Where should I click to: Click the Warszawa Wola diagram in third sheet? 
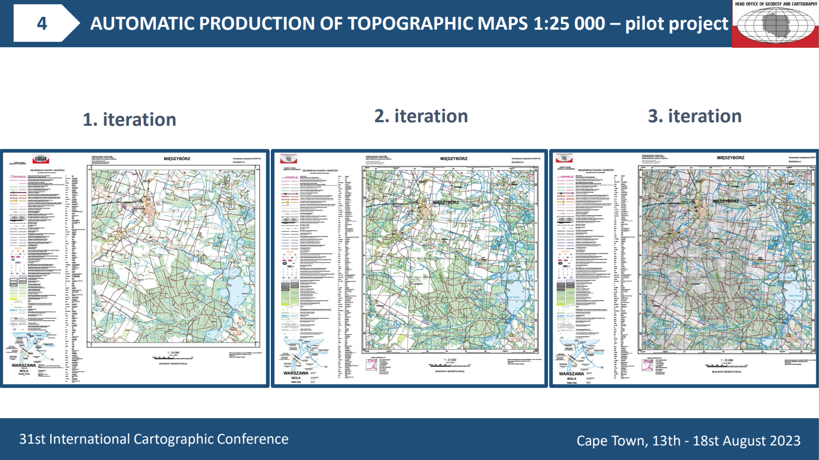tap(575, 349)
